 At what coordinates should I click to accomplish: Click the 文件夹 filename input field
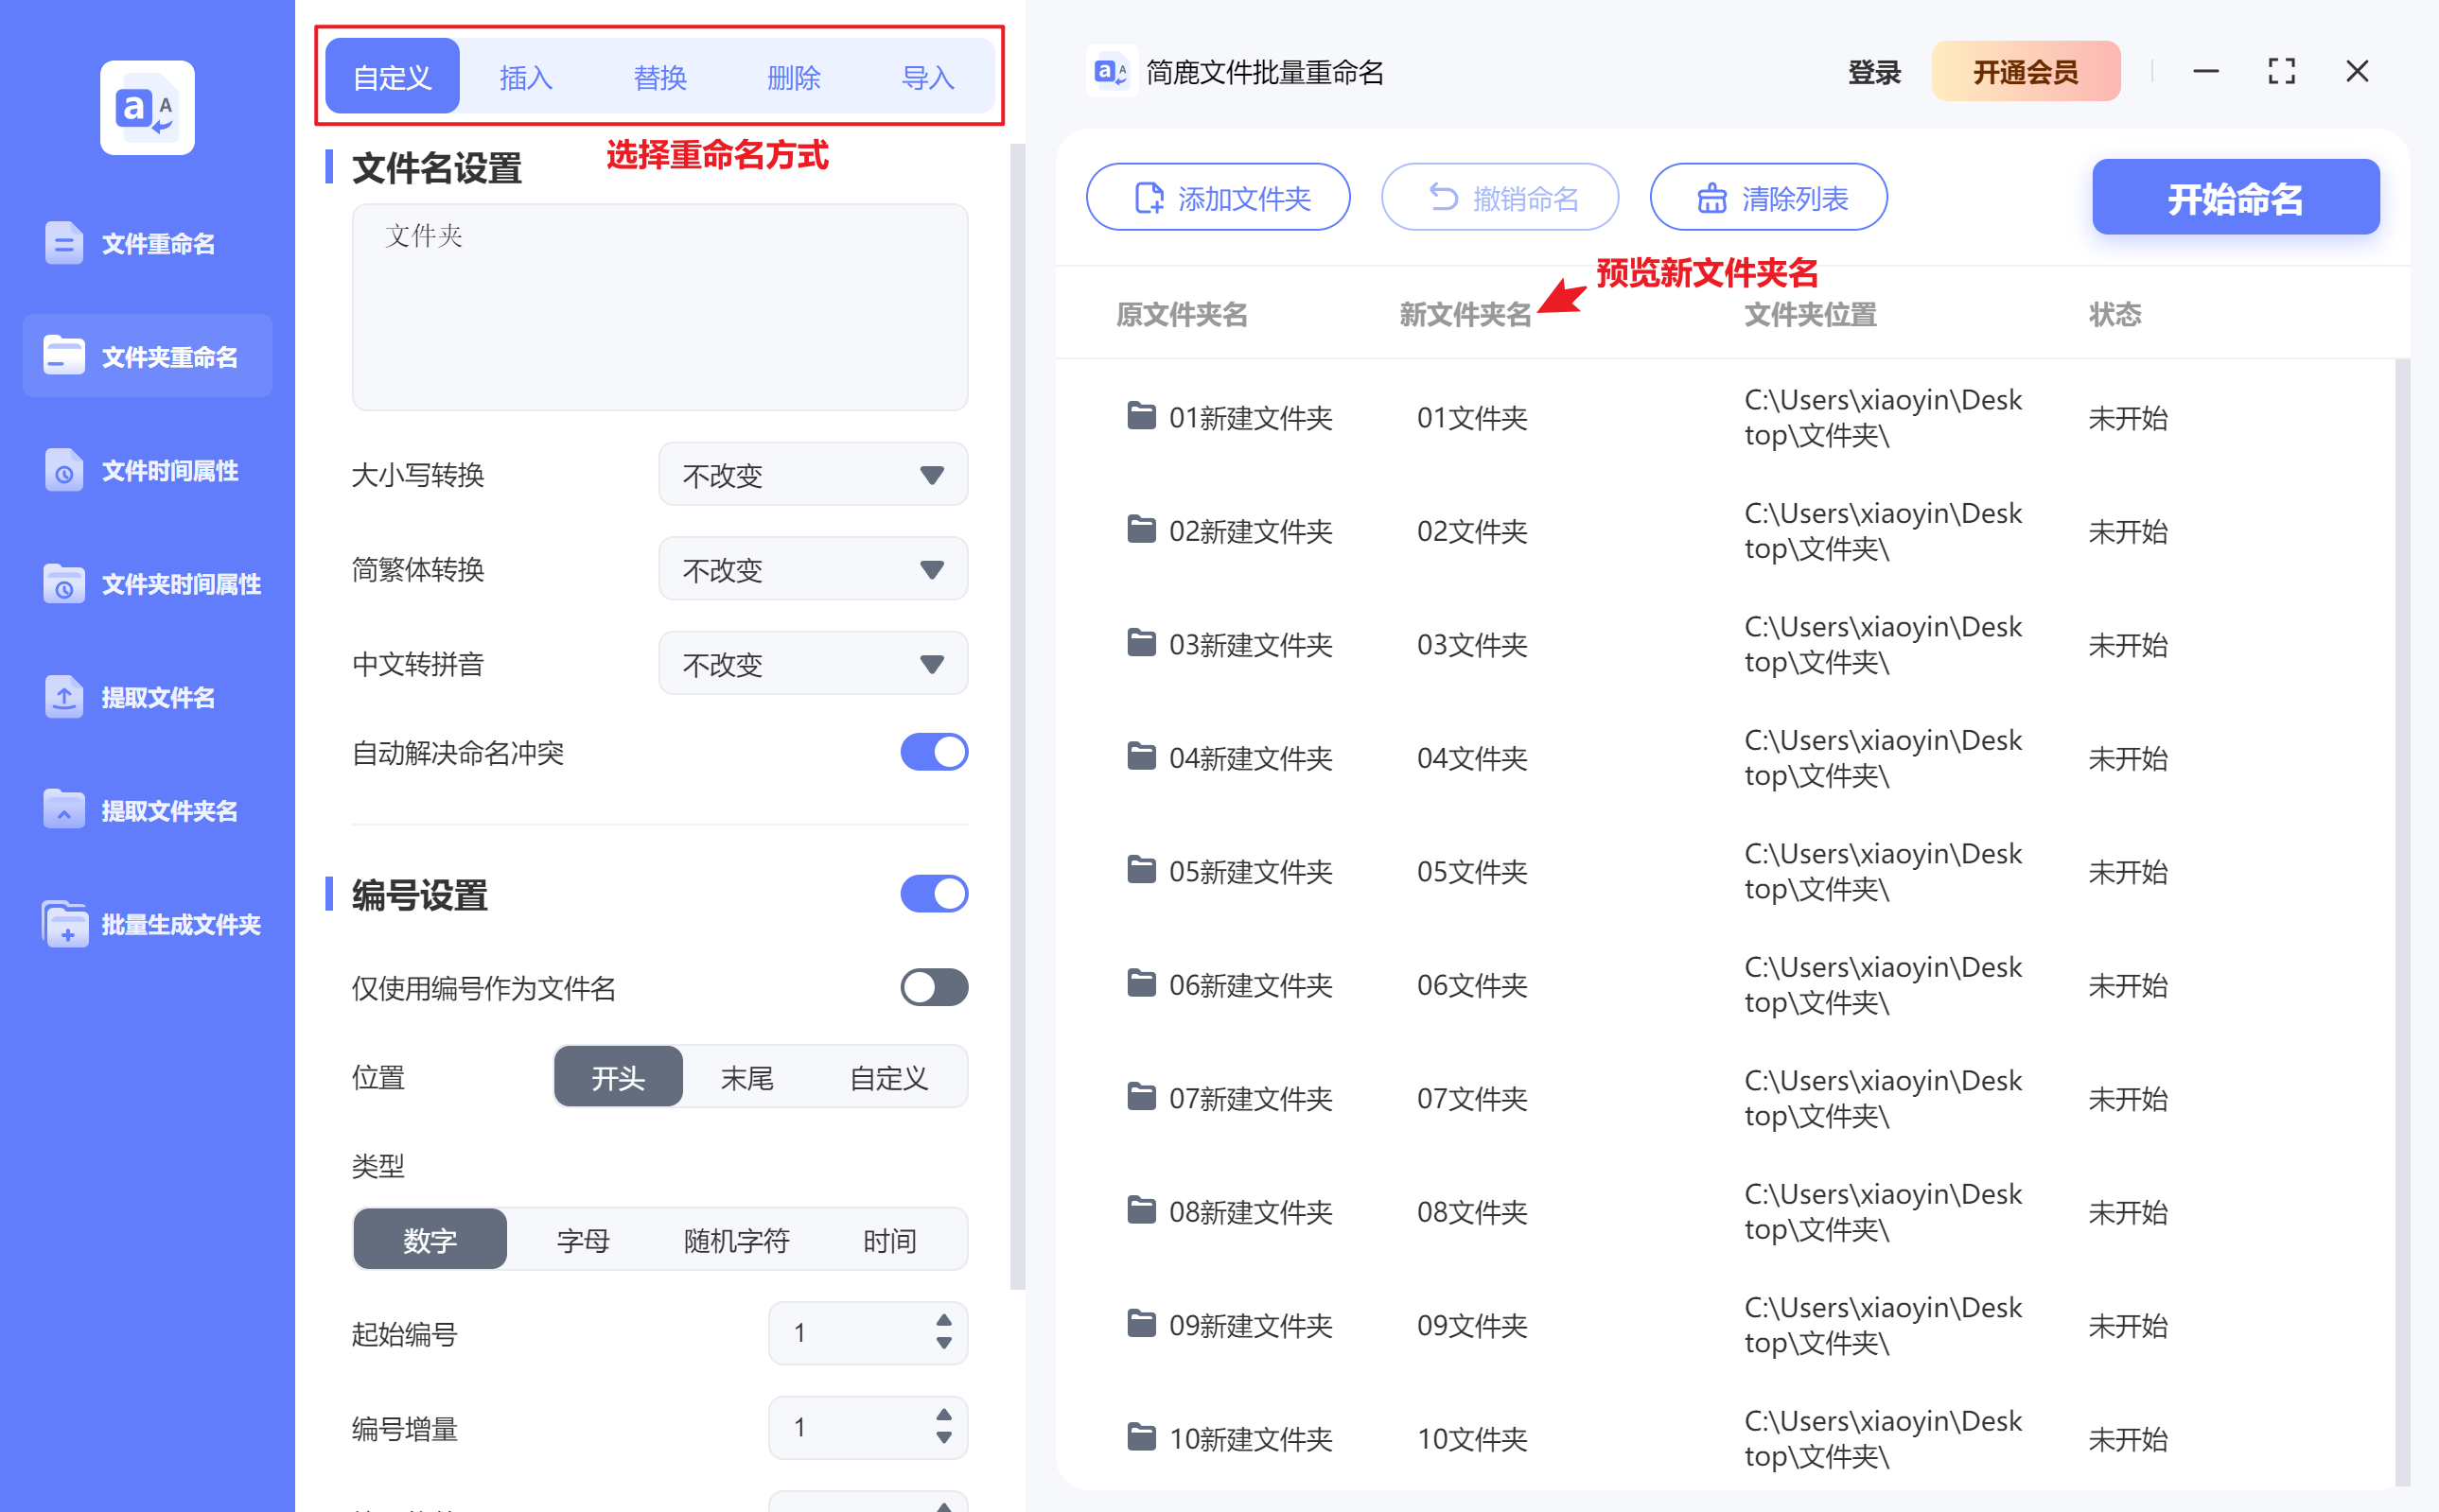click(x=659, y=307)
